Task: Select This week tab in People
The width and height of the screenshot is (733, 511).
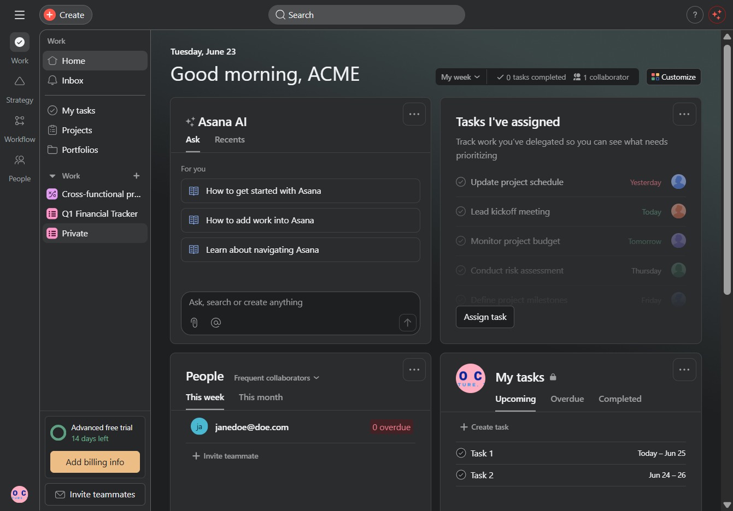Action: coord(205,397)
